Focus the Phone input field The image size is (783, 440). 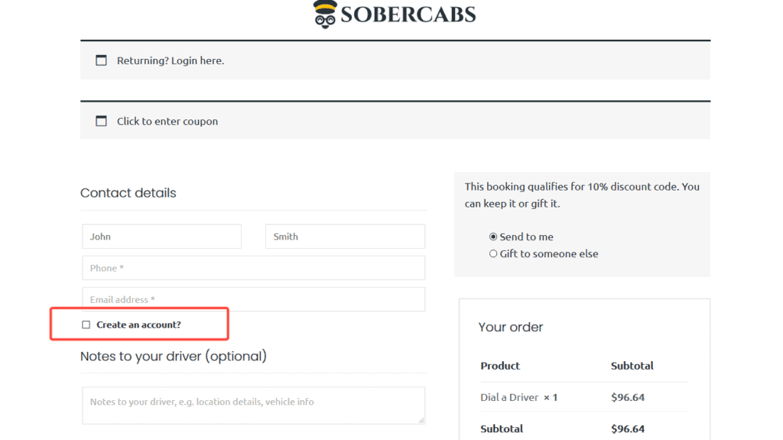[x=254, y=268]
